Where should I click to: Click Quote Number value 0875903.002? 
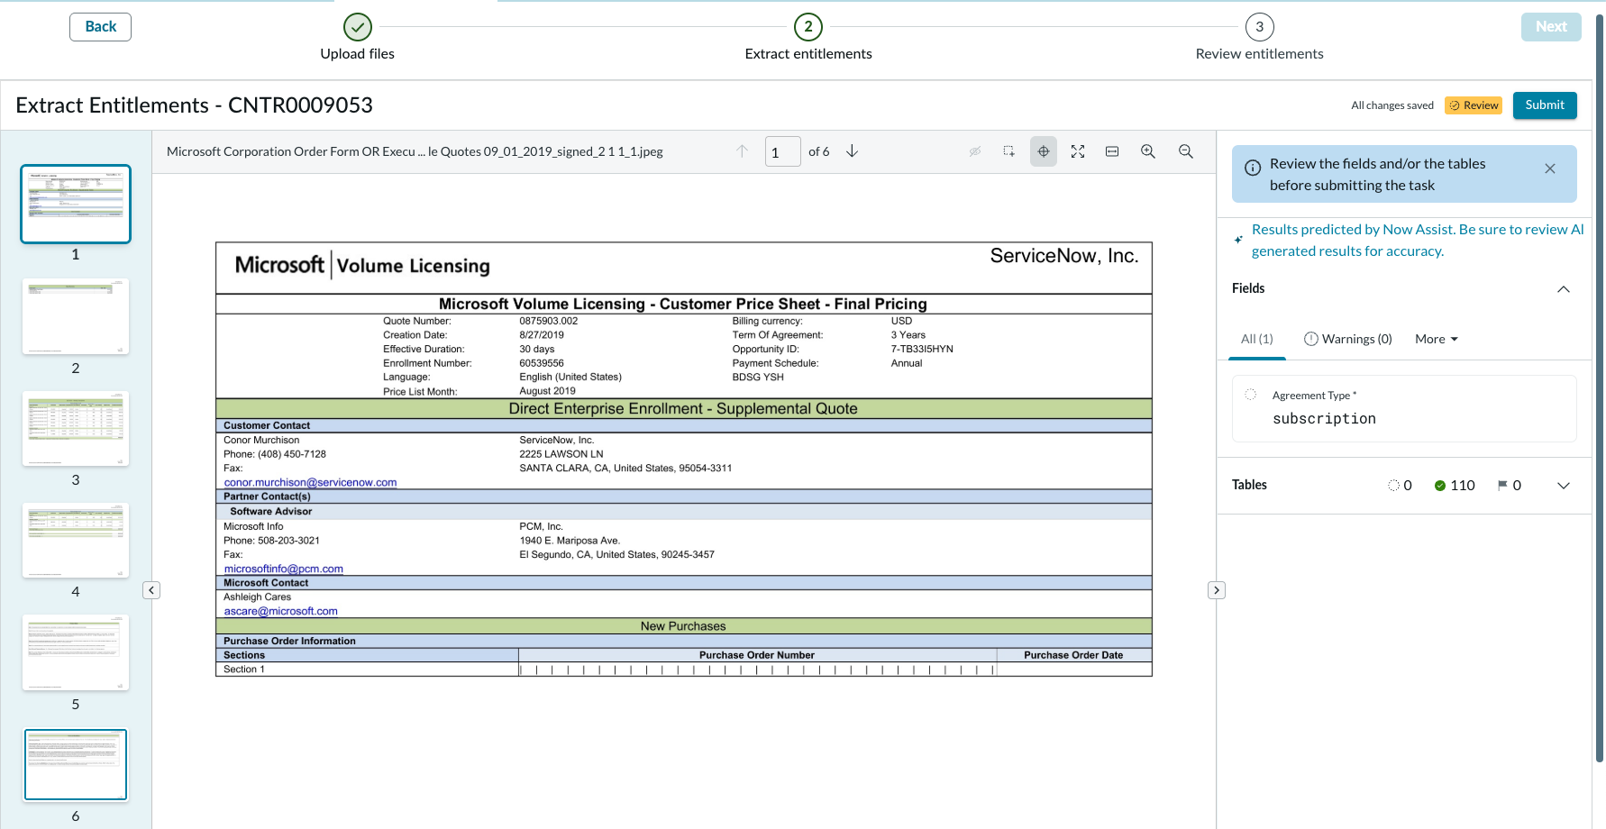point(549,321)
